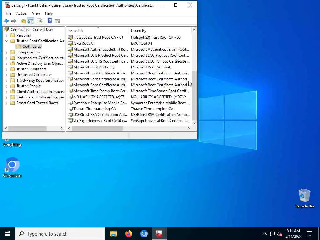Viewport: 320px width, 240px height.
Task: Open File Explorer from the taskbar
Action: pos(113,234)
